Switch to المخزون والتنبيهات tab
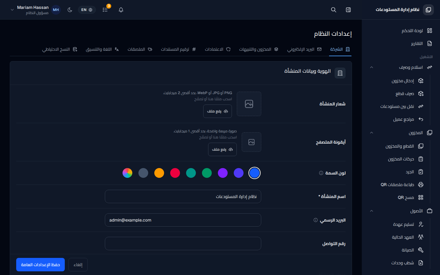440x275 pixels. 258,49
